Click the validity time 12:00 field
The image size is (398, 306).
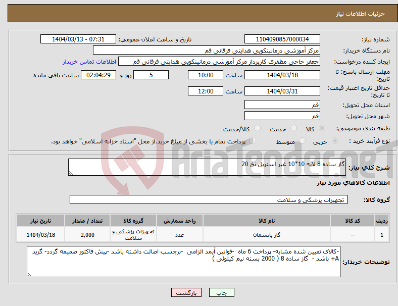click(x=206, y=91)
